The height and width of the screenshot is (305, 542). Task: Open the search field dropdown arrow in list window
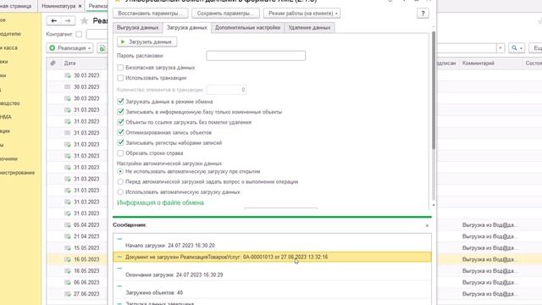[501, 48]
